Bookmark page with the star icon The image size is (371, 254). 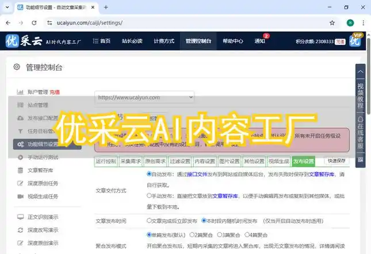(x=332, y=22)
